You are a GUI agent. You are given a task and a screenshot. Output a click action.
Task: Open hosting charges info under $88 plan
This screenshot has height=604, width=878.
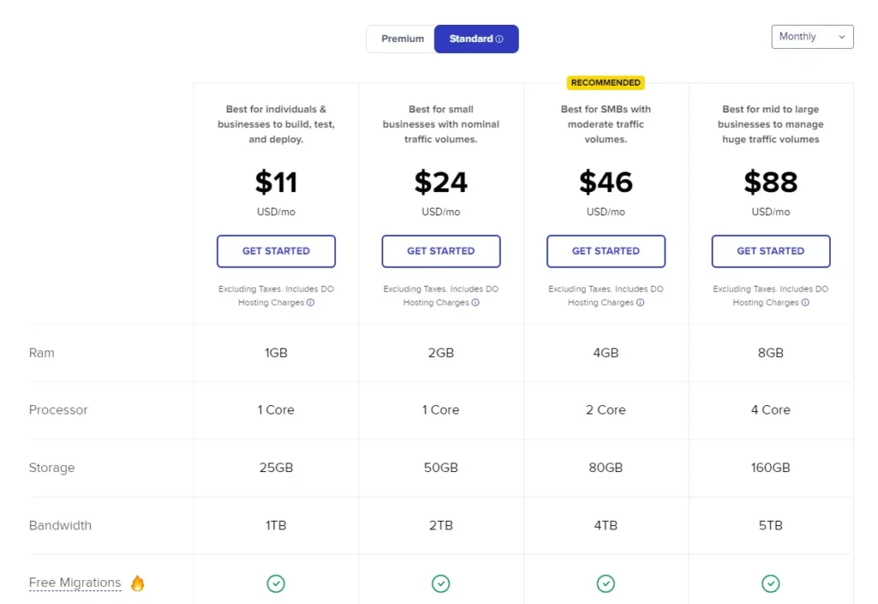[805, 303]
